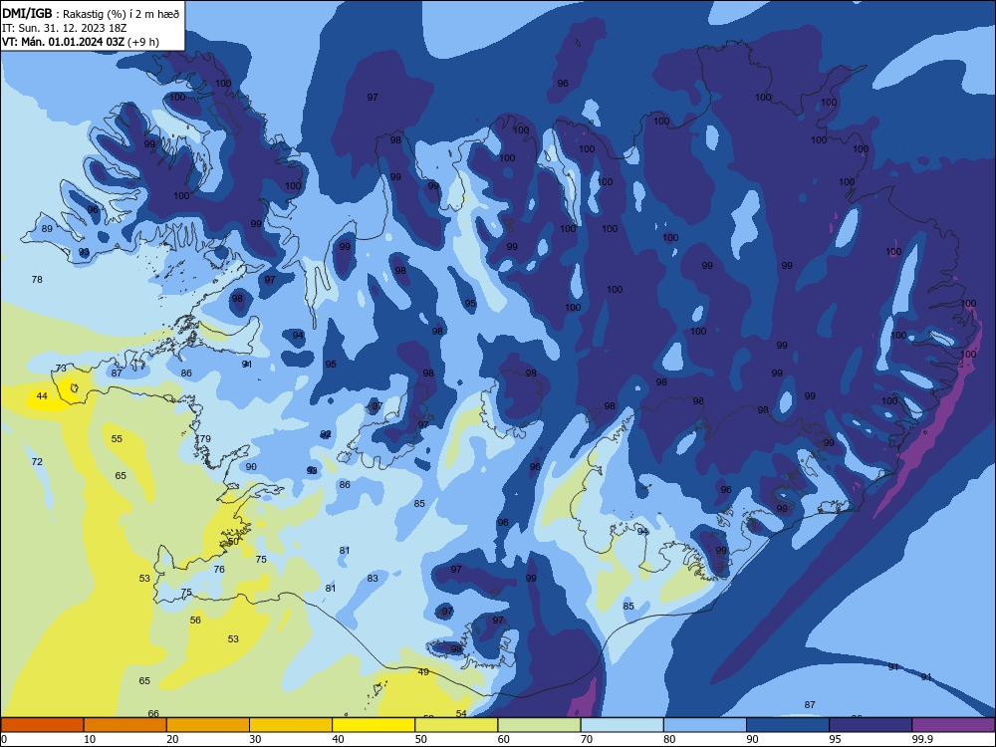This screenshot has height=747, width=996.
Task: Click the '70' legend scale label
Action: 587,739
